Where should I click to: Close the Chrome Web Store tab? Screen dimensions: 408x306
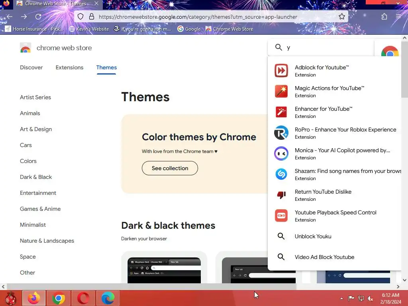96,4
